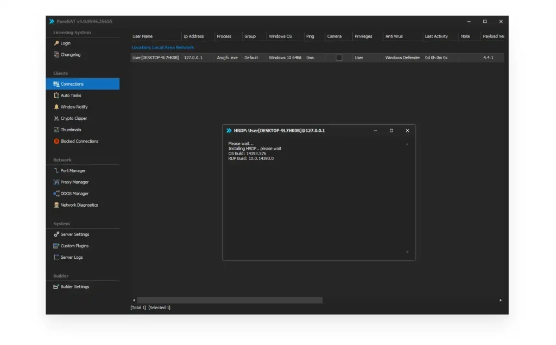Screen dimensions: 556x345
Task: Open Port Manager in Network section
Action: coord(73,171)
